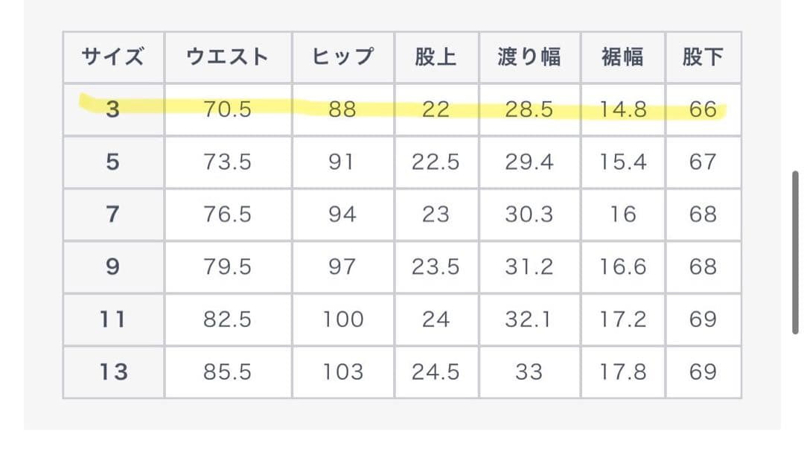Select the size 3 row label
The image size is (804, 452).
pos(113,110)
